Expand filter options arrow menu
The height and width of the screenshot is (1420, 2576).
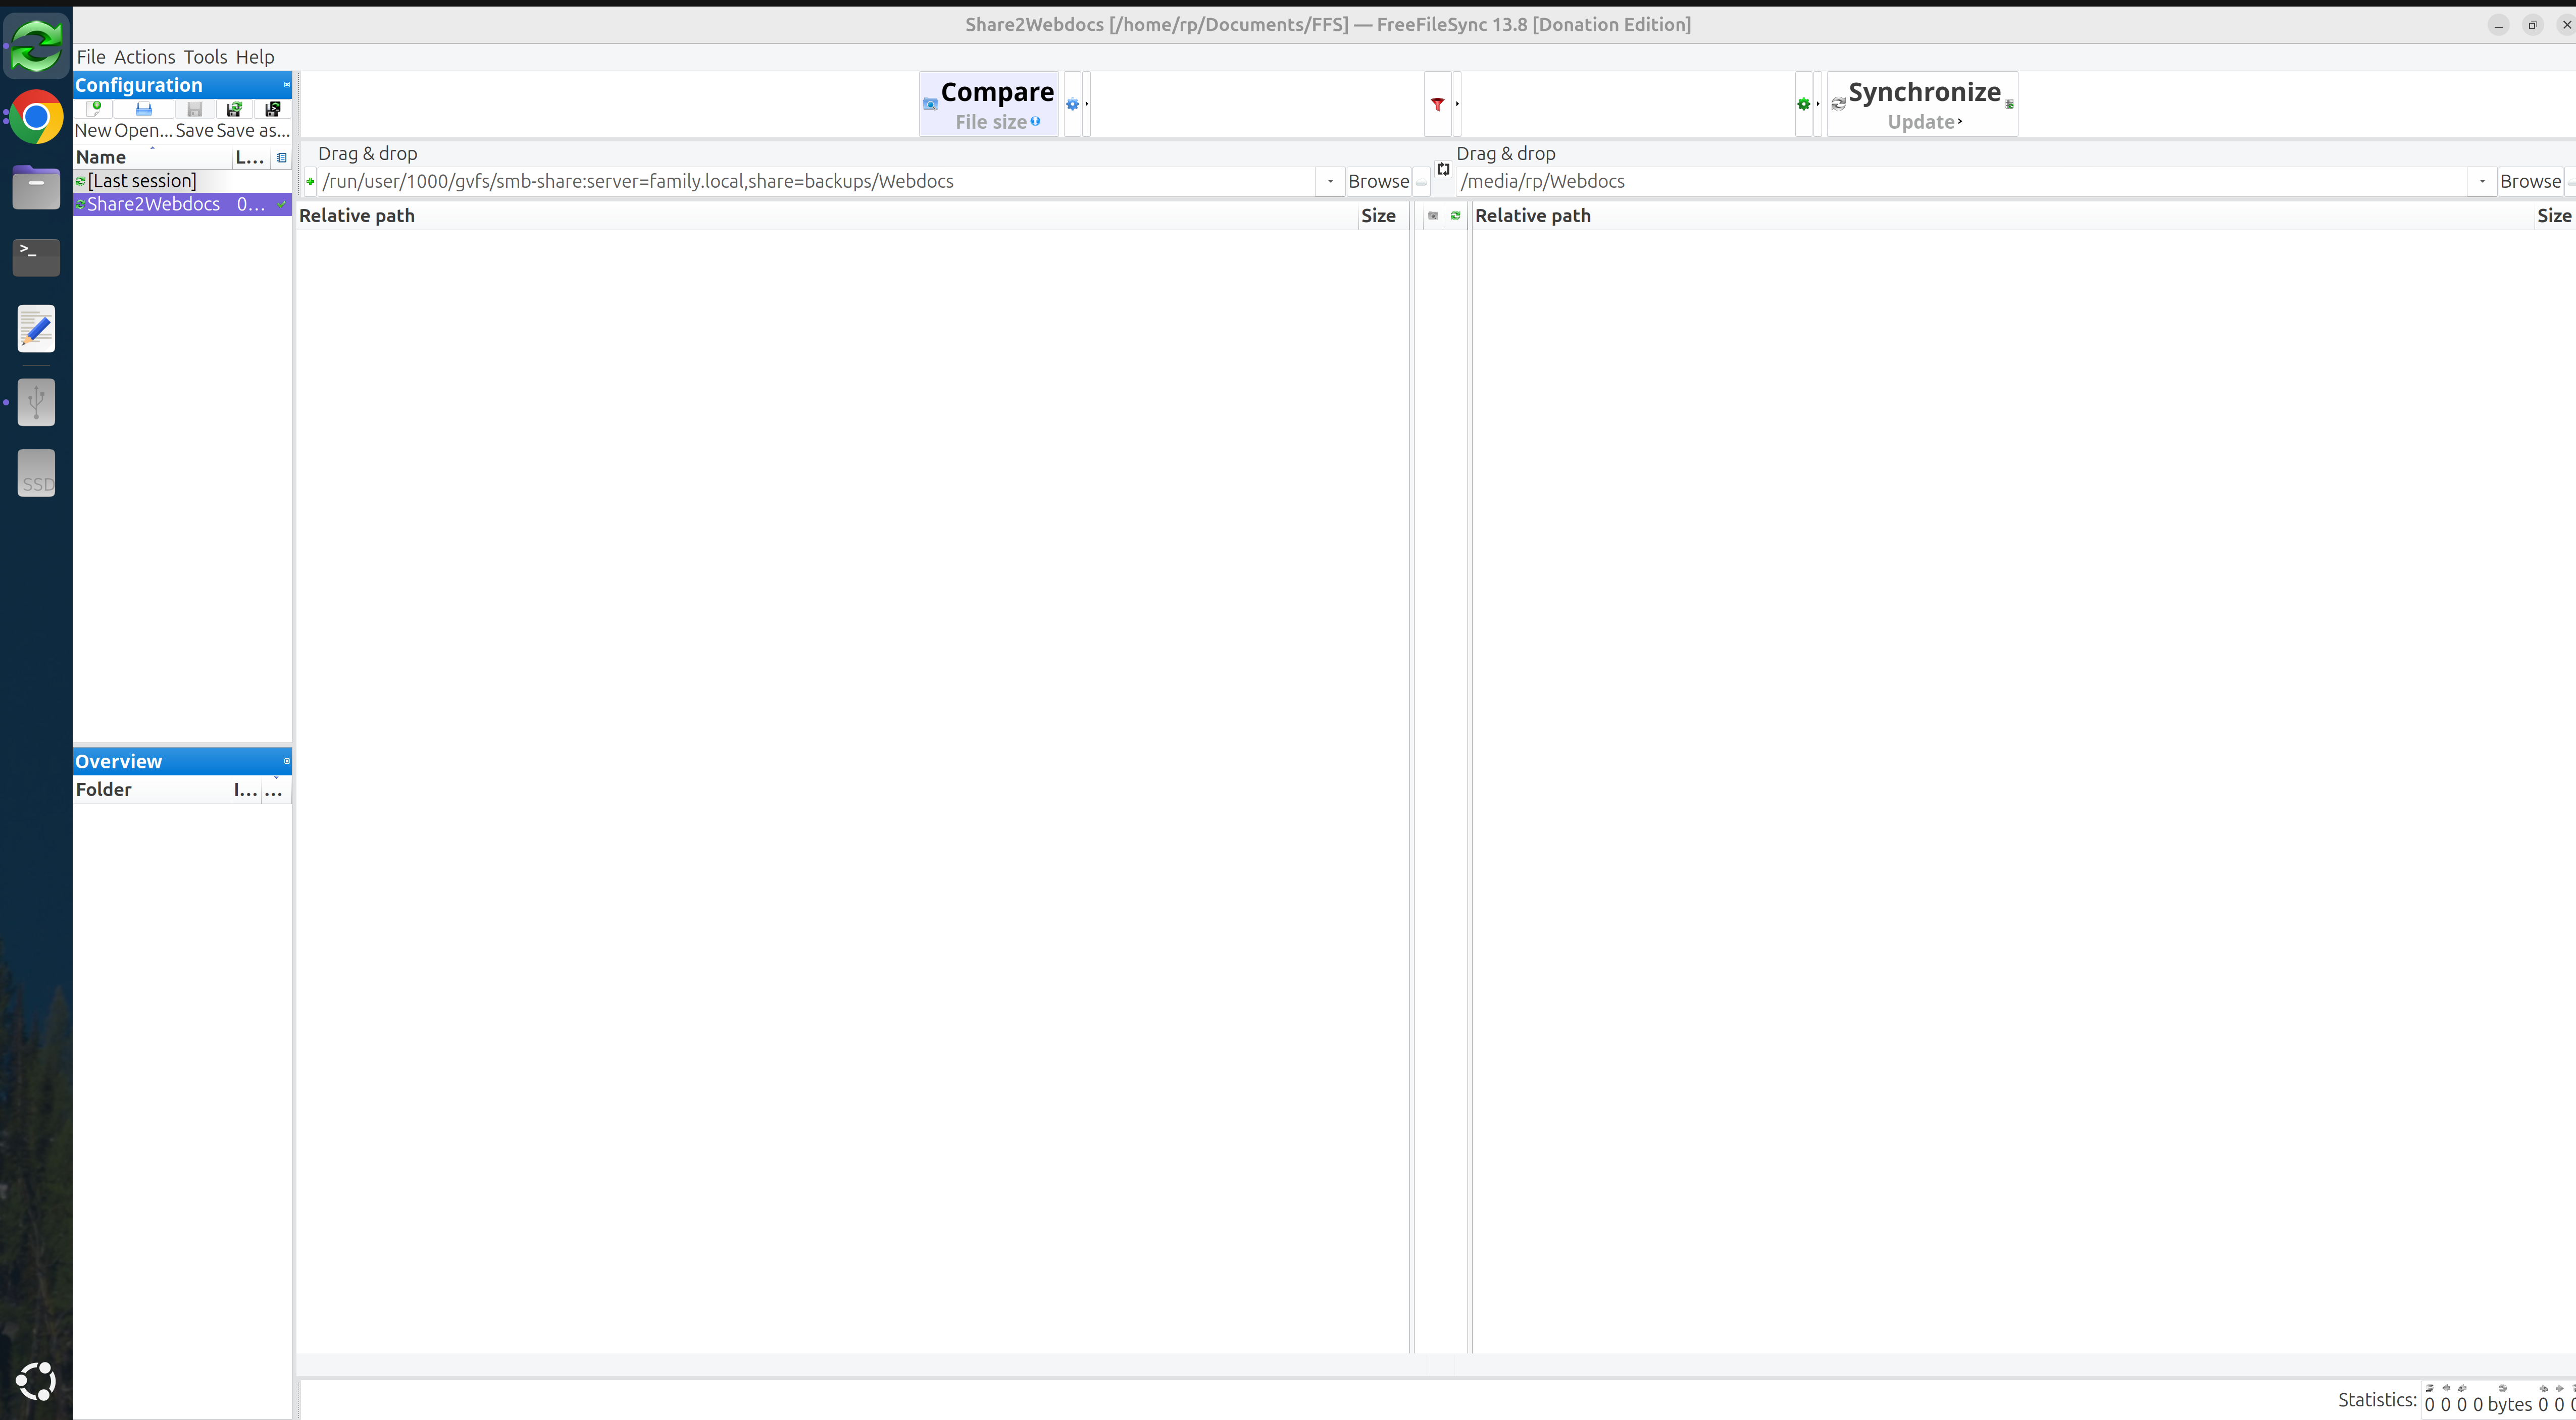[x=1457, y=104]
